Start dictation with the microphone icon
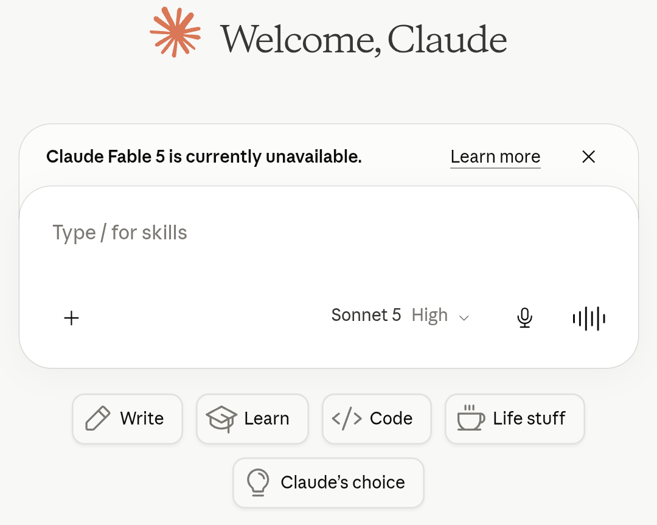Screen dimensions: 657x525 (x=524, y=318)
